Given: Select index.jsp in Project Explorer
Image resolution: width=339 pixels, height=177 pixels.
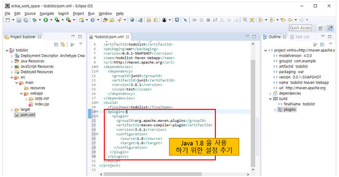Looking at the screenshot, I should coord(40,104).
